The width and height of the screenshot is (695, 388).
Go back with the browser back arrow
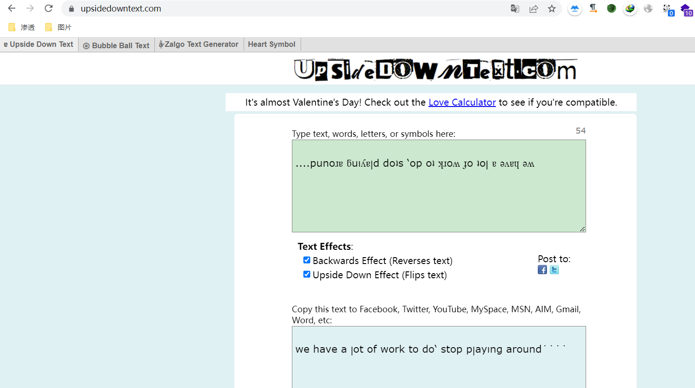pyautogui.click(x=12, y=8)
